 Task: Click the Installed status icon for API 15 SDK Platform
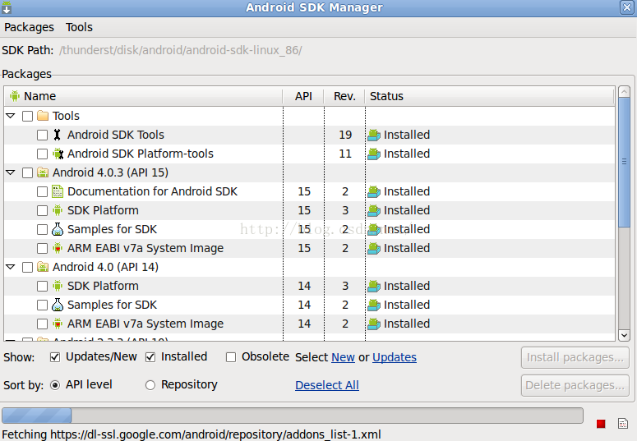[374, 211]
